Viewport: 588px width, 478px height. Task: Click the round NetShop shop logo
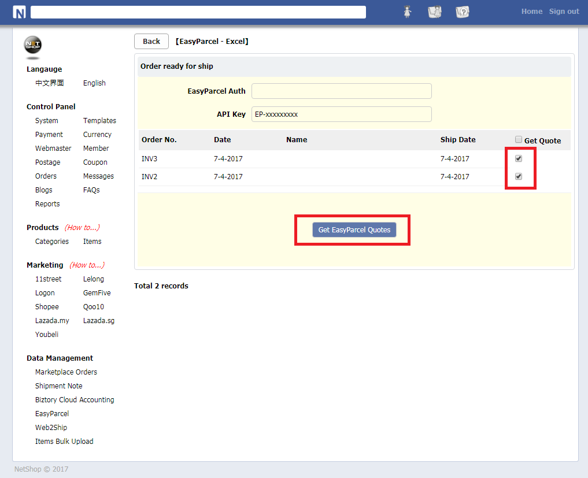[x=32, y=45]
